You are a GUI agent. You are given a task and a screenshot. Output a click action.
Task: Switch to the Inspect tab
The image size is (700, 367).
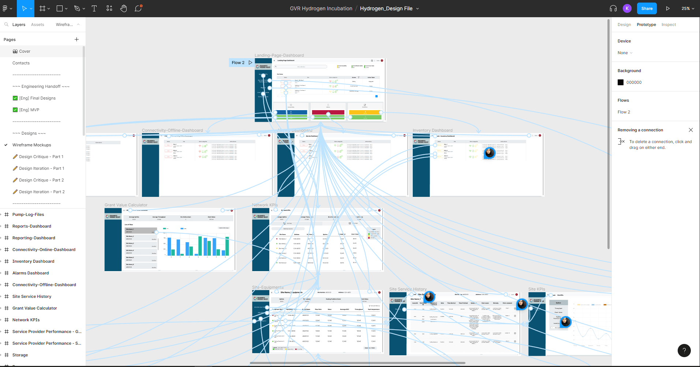(669, 25)
